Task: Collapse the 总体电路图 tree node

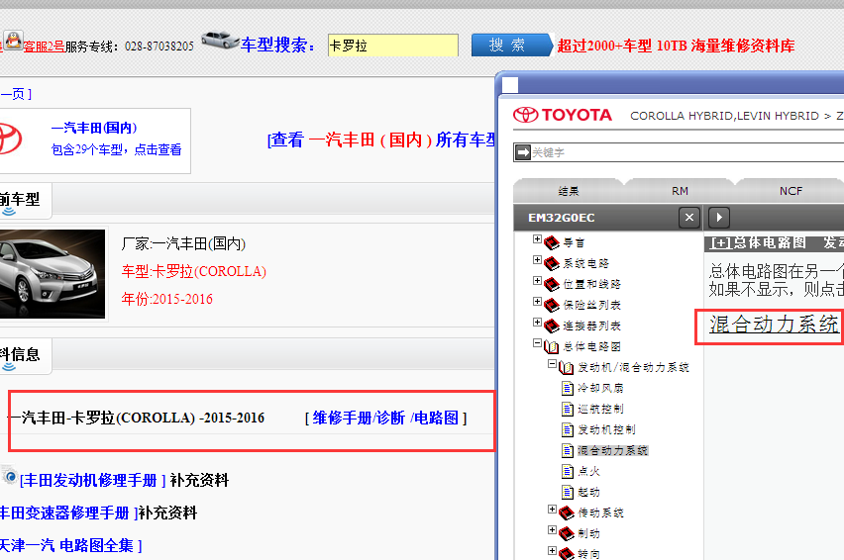Action: (537, 343)
